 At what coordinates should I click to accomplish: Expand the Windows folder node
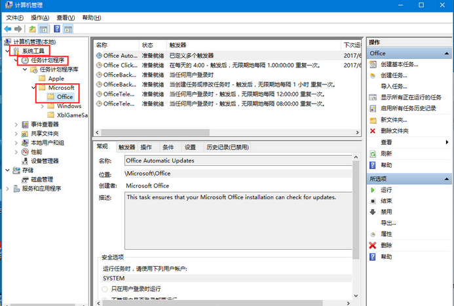point(43,106)
